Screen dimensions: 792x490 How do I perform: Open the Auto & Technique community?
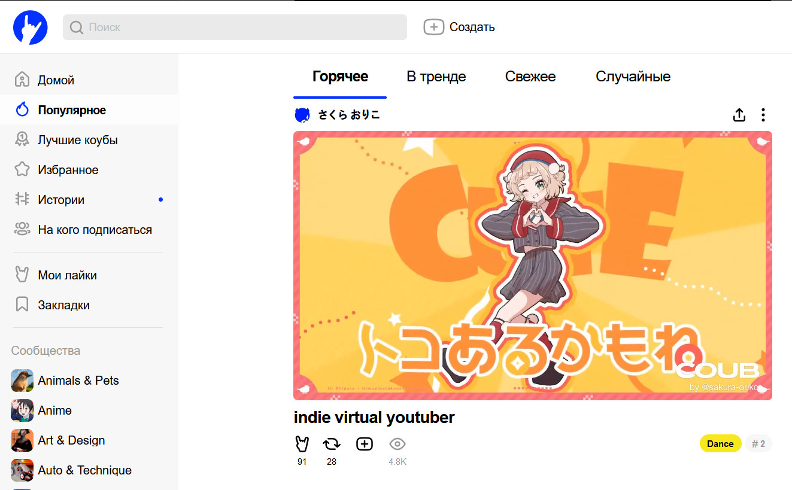coord(84,470)
